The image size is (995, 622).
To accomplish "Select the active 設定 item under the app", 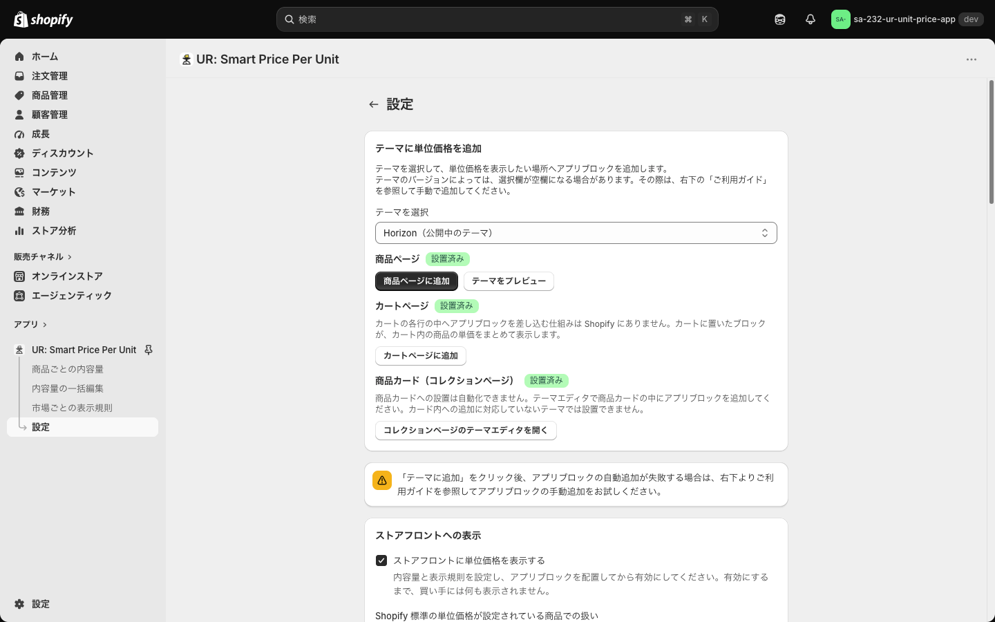I will [83, 427].
